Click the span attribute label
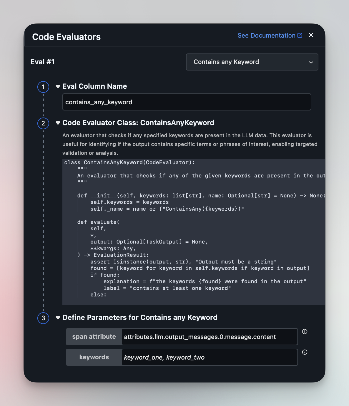Image resolution: width=349 pixels, height=406 pixels. [94, 337]
